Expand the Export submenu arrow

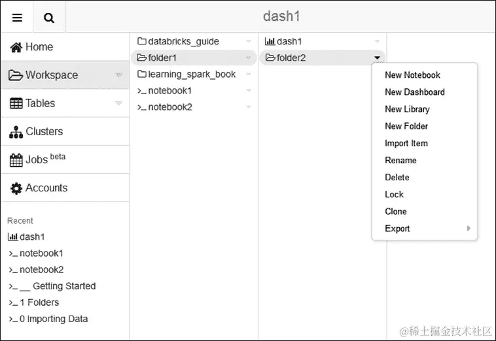tap(469, 228)
